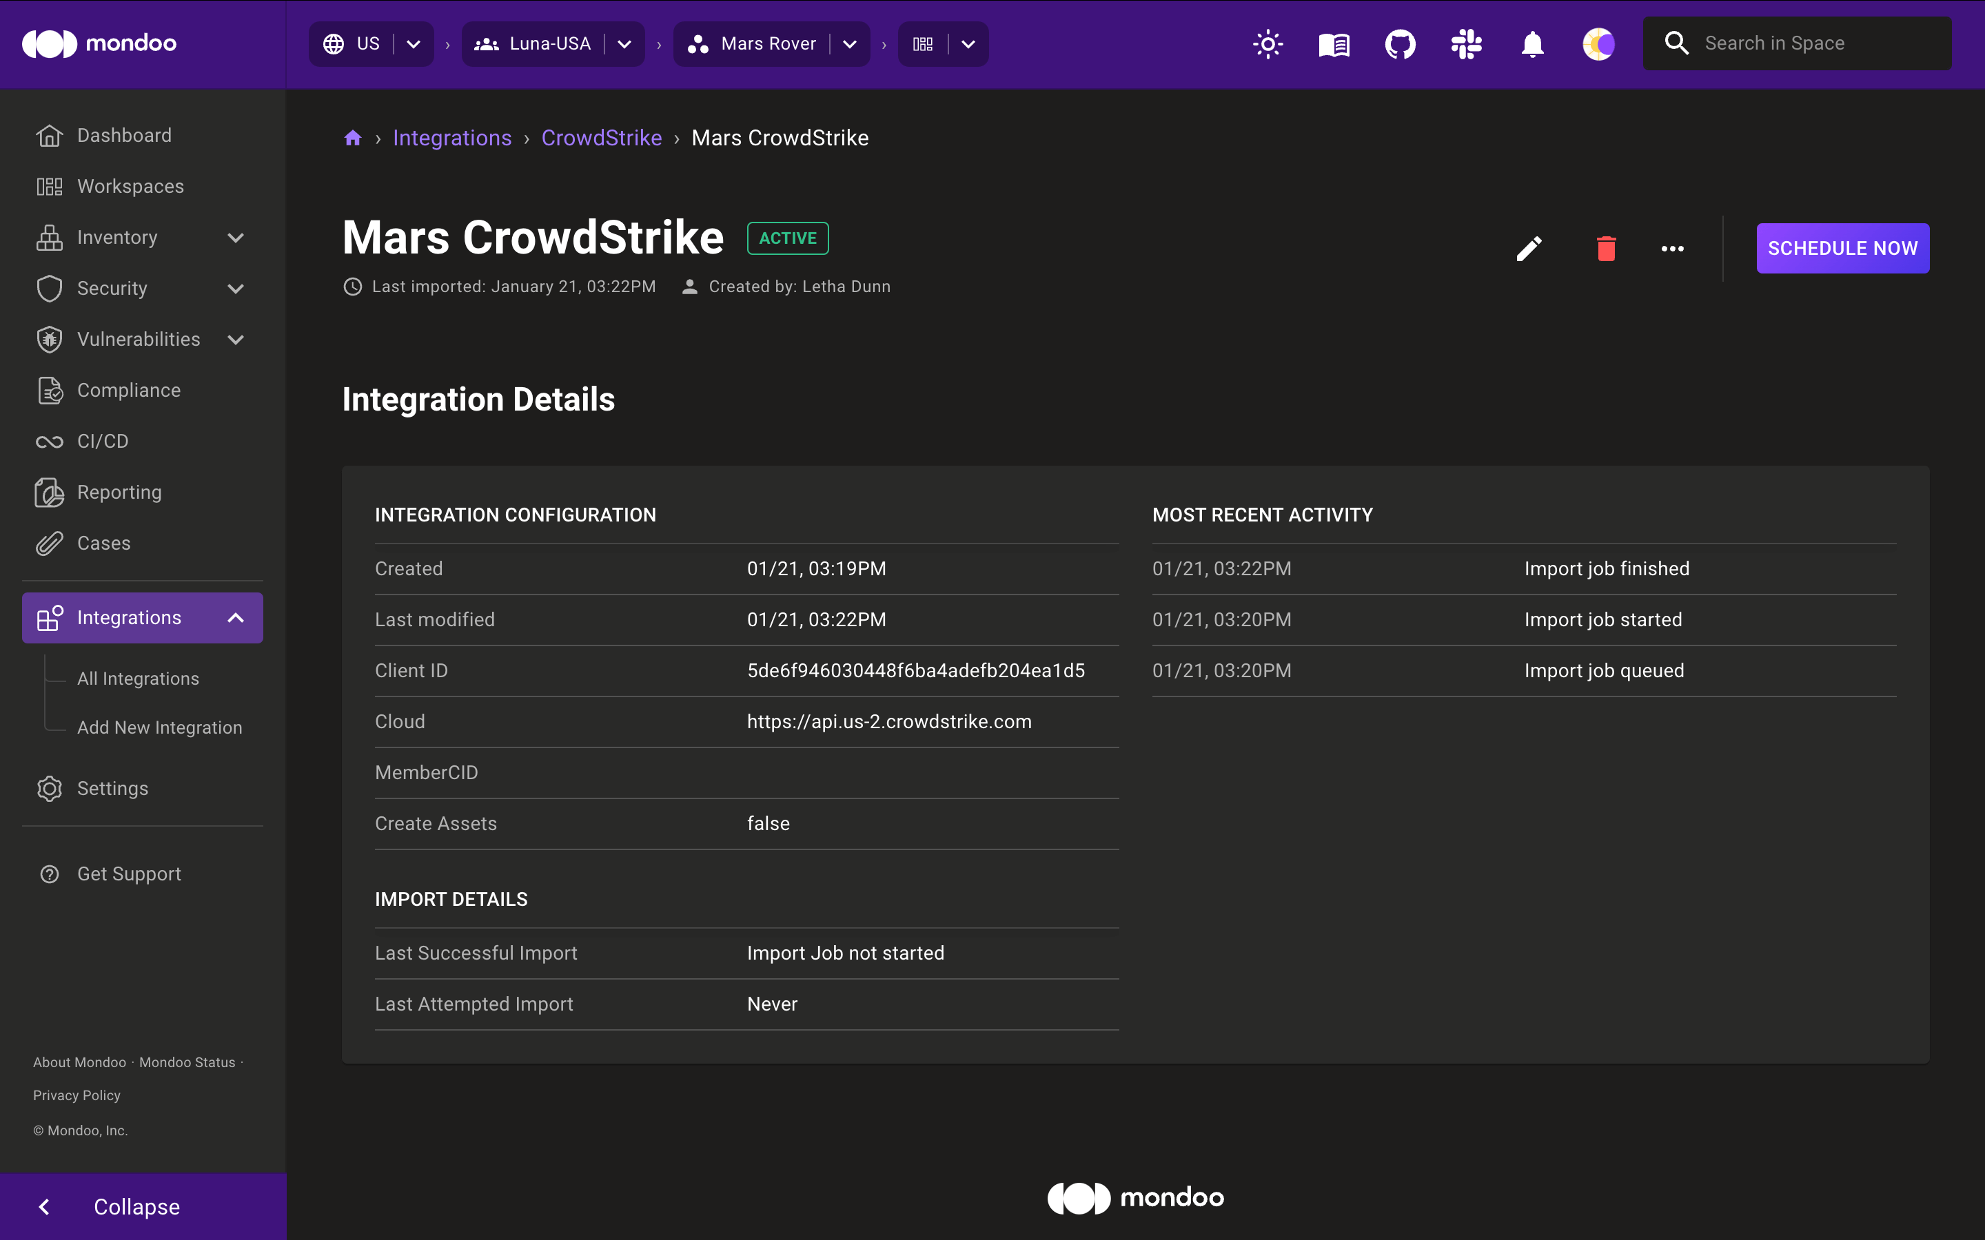
Task: Click the more options (ellipsis) icon
Action: click(1672, 247)
